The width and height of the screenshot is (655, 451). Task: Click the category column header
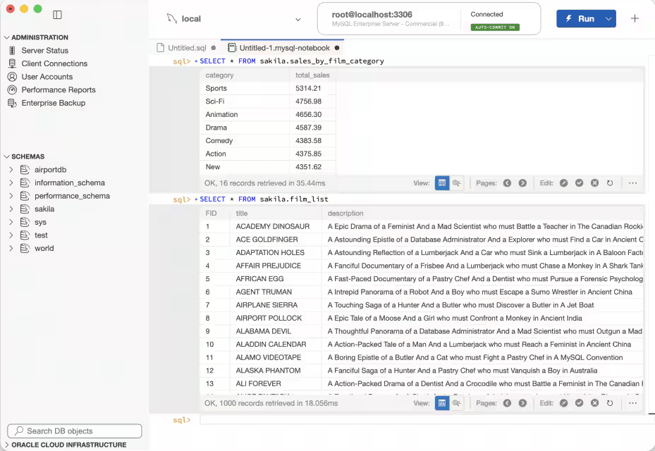pyautogui.click(x=245, y=75)
